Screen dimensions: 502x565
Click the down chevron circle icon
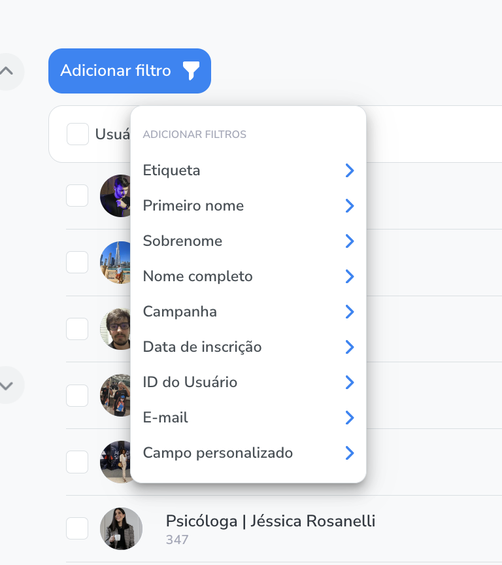click(x=7, y=385)
